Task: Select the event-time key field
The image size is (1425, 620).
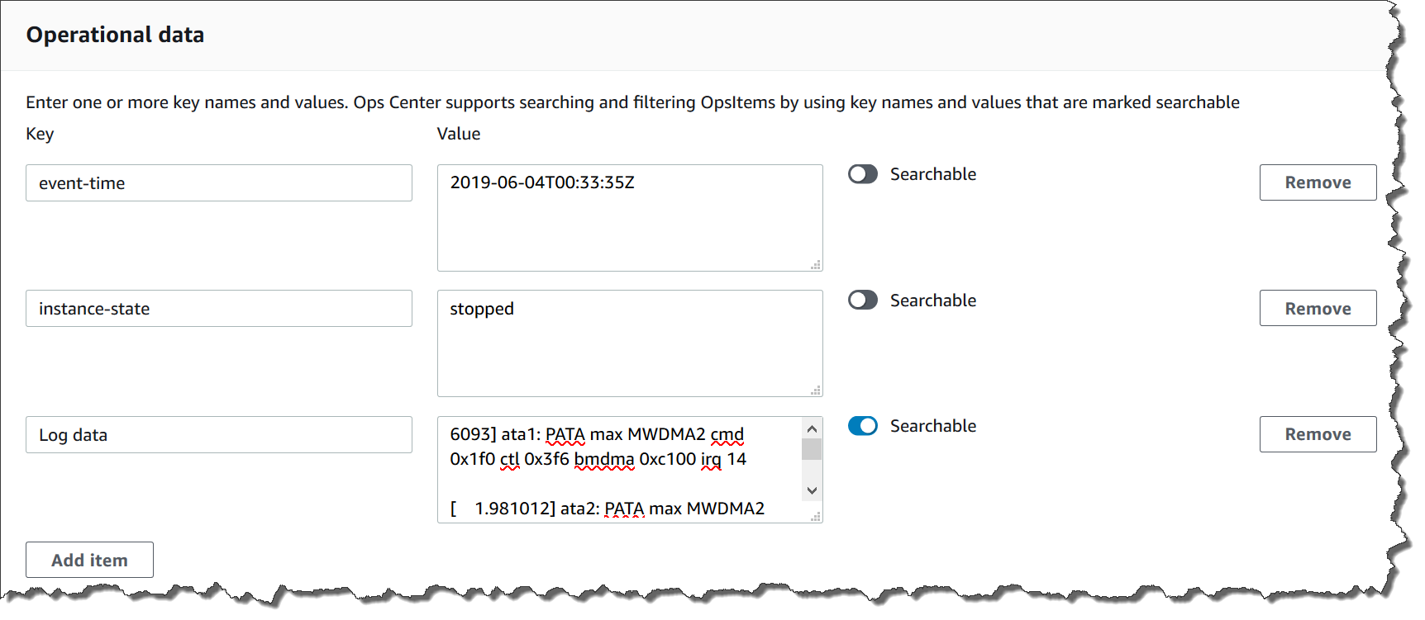Action: click(218, 182)
